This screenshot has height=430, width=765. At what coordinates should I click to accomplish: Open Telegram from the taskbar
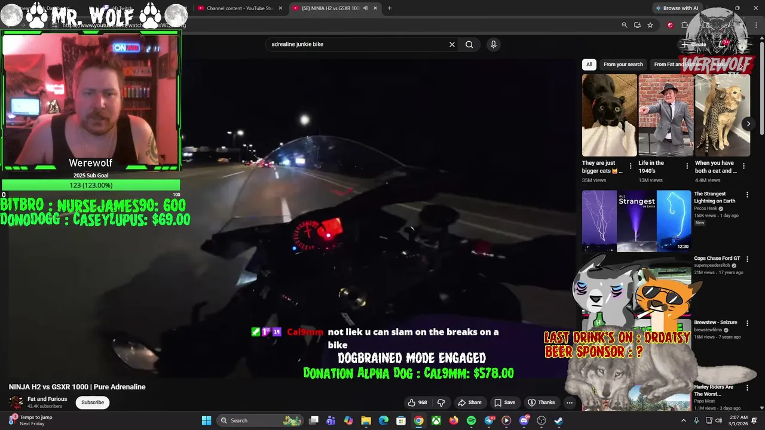point(489,420)
